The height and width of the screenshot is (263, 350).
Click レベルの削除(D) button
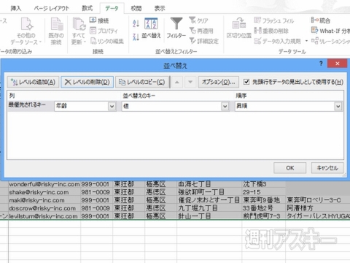click(87, 82)
